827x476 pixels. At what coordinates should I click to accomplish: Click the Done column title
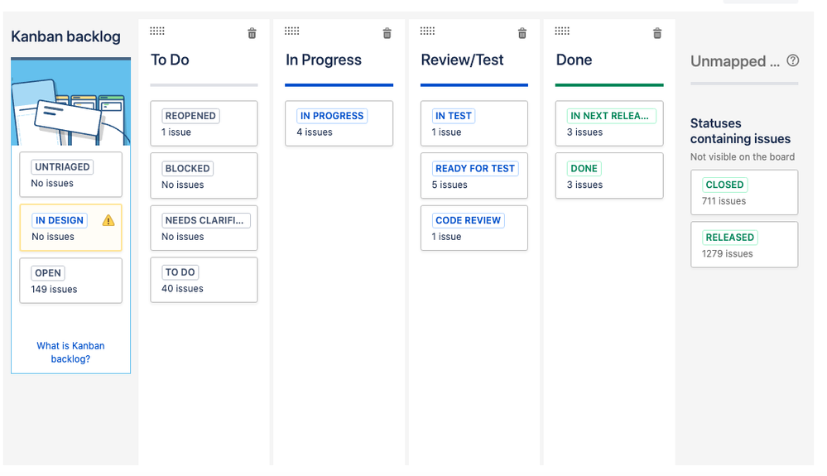tap(574, 60)
